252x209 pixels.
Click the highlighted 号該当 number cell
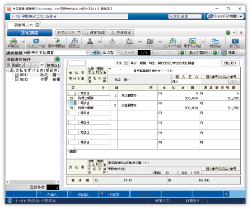tap(73, 103)
